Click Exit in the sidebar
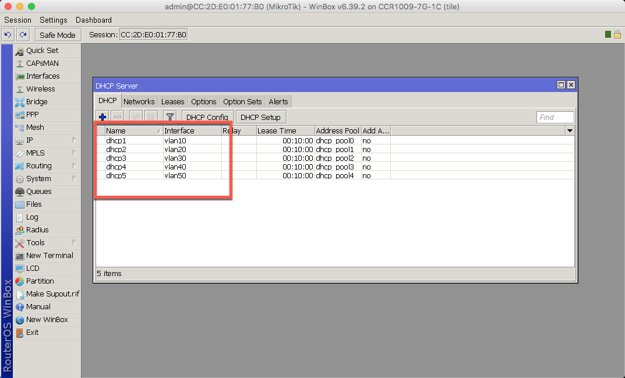This screenshot has width=625, height=378. pos(47,332)
